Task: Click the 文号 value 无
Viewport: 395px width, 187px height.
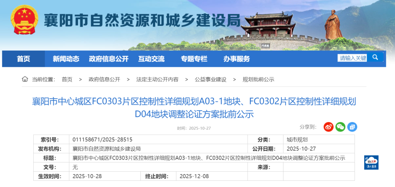Action: pyautogui.click(x=75, y=167)
